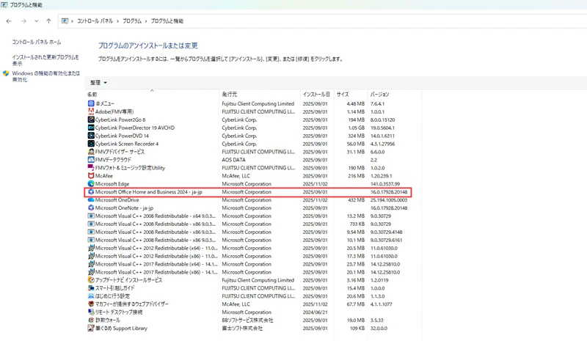This screenshot has height=341, width=587.
Task: Click publisher 富士ソフト株式会社 cell
Action: (x=242, y=328)
